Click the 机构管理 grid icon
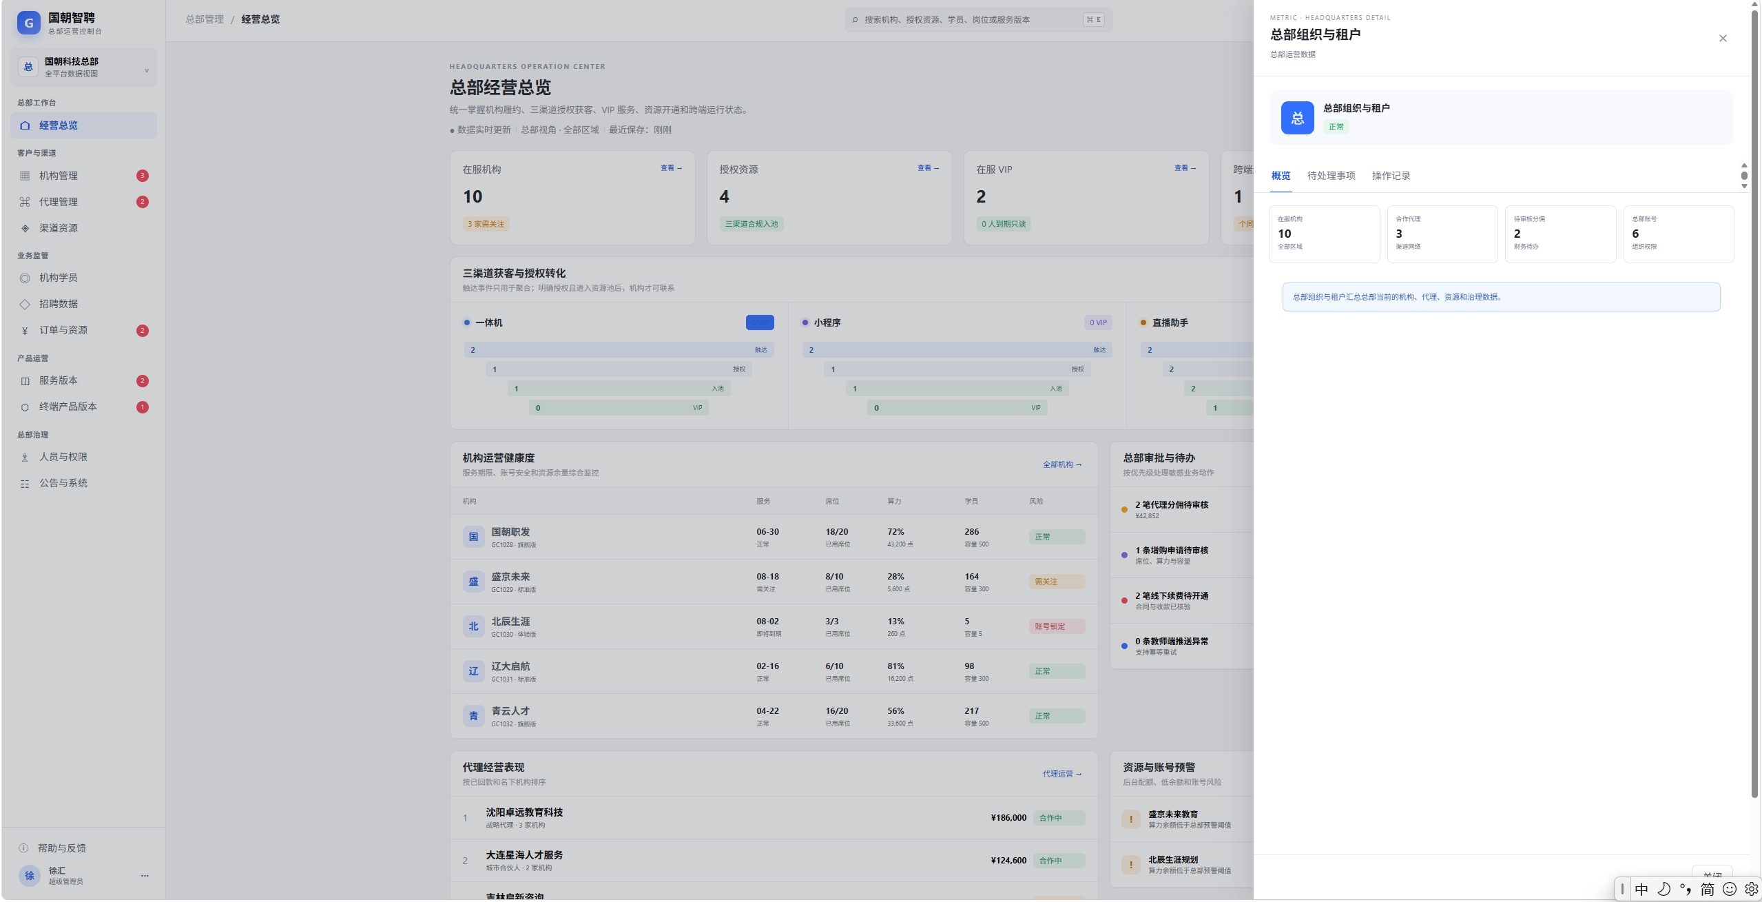The height and width of the screenshot is (902, 1762). (25, 176)
